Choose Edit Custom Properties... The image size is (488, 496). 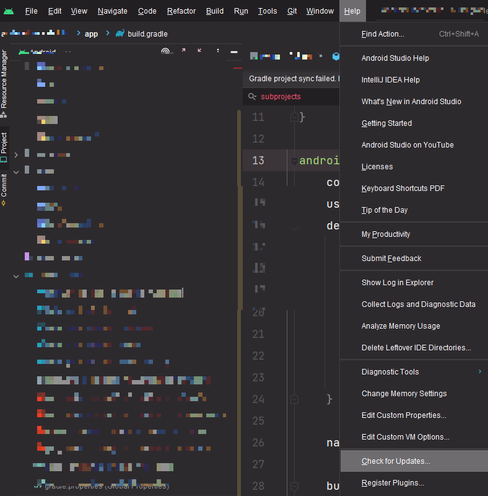(x=414, y=415)
